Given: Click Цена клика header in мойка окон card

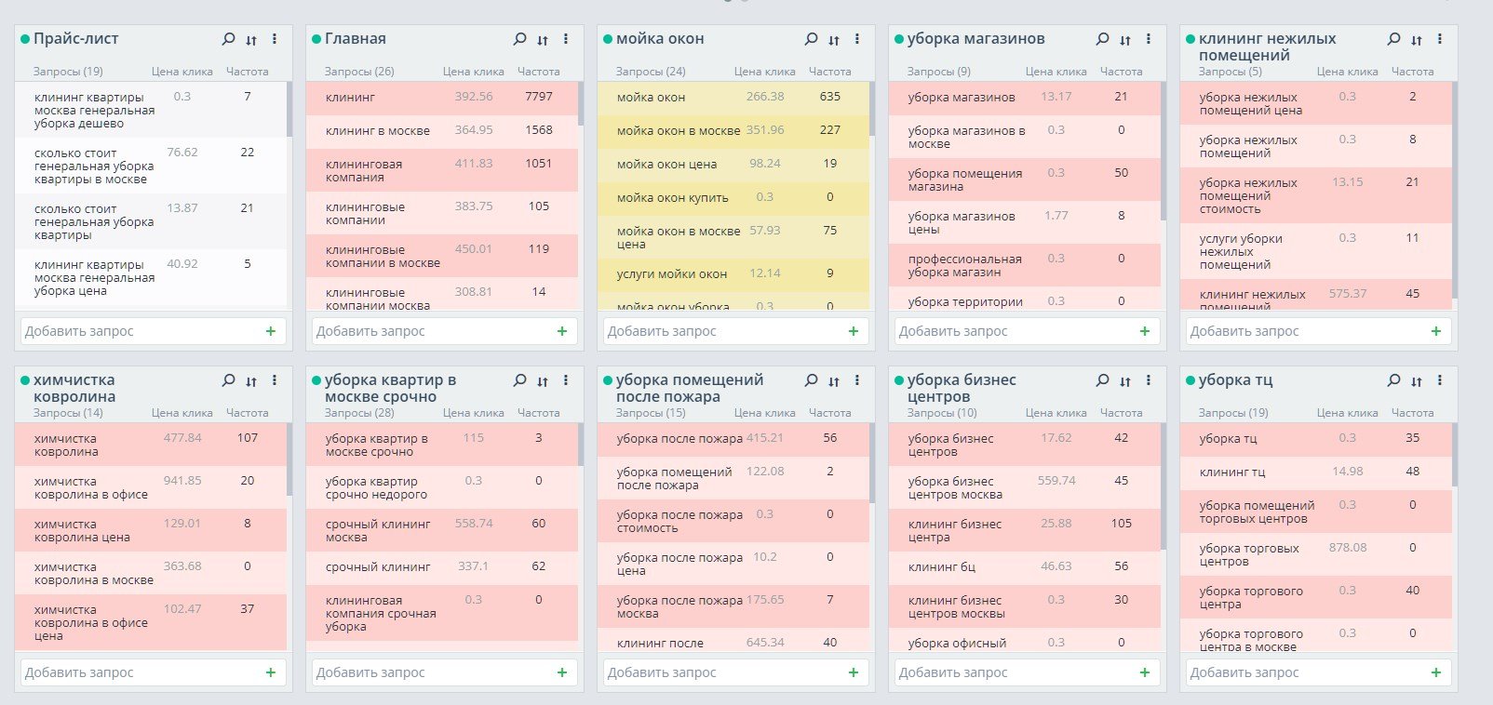Looking at the screenshot, I should coord(764,72).
